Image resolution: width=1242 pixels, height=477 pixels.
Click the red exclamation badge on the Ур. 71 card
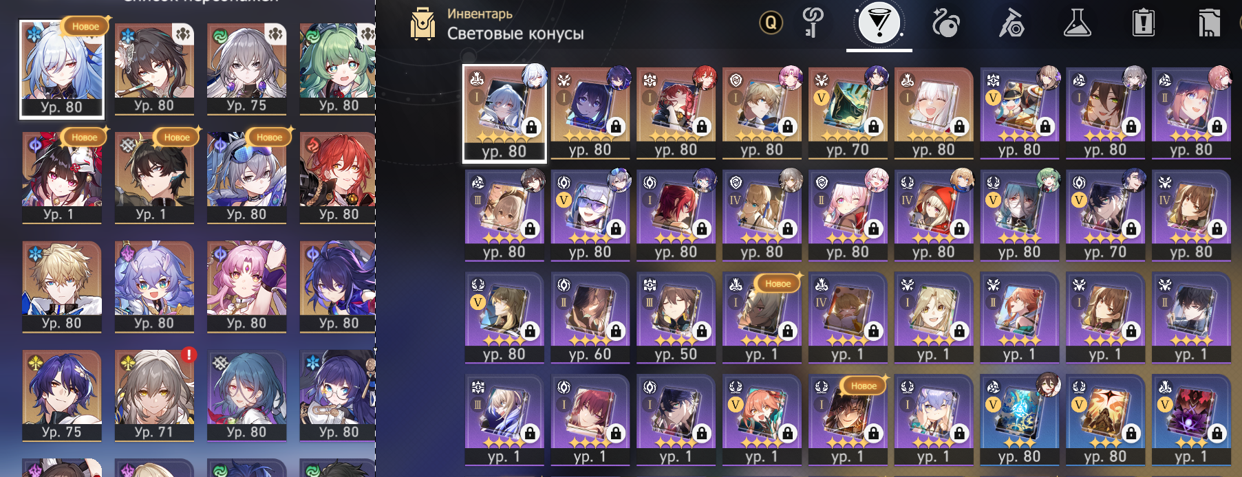tap(189, 355)
